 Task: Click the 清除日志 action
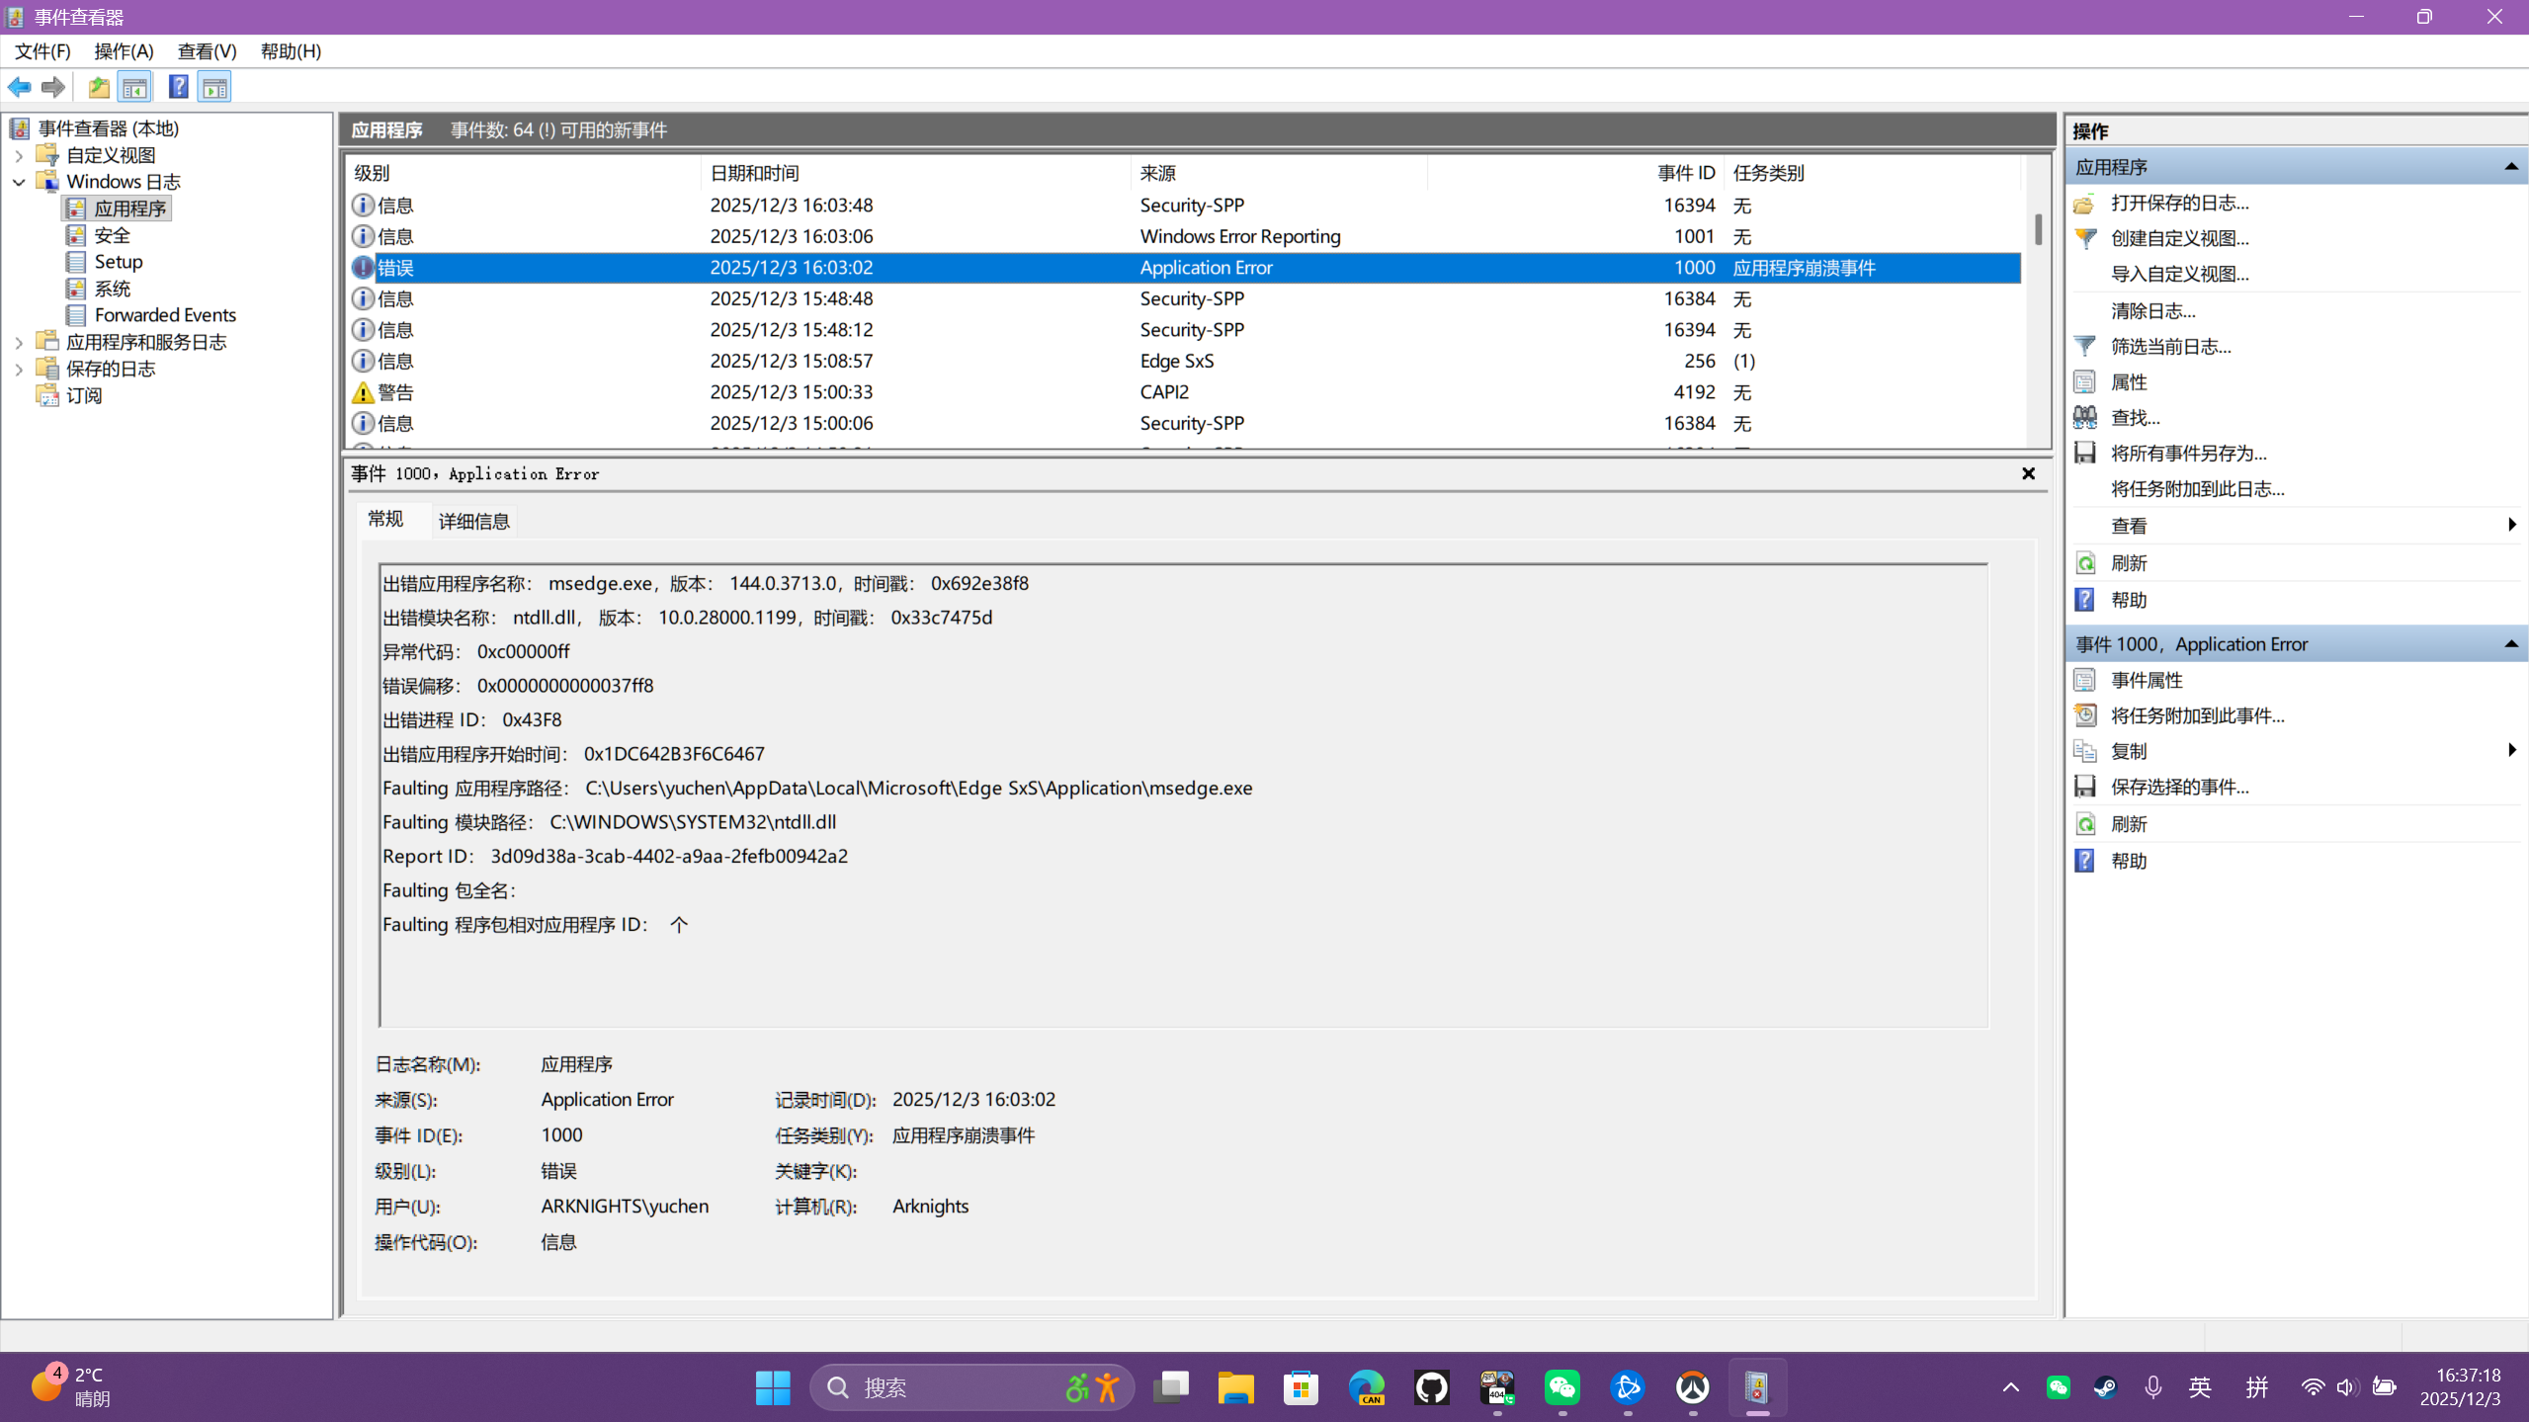coord(2152,309)
